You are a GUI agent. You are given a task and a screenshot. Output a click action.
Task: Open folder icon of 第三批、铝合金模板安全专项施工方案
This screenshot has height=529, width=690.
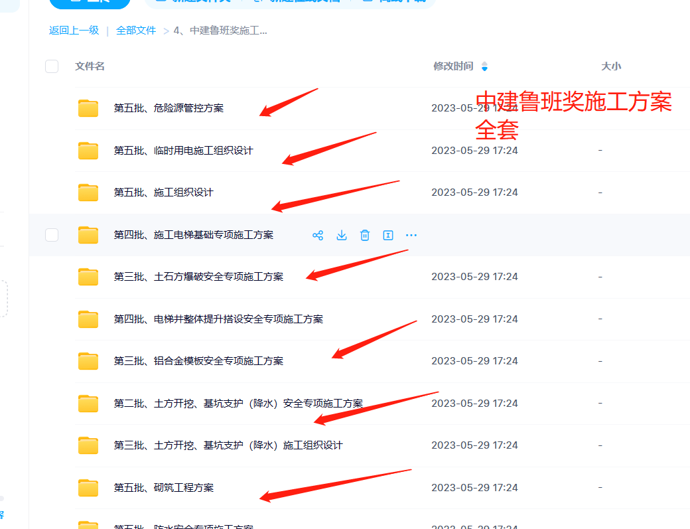(88, 361)
